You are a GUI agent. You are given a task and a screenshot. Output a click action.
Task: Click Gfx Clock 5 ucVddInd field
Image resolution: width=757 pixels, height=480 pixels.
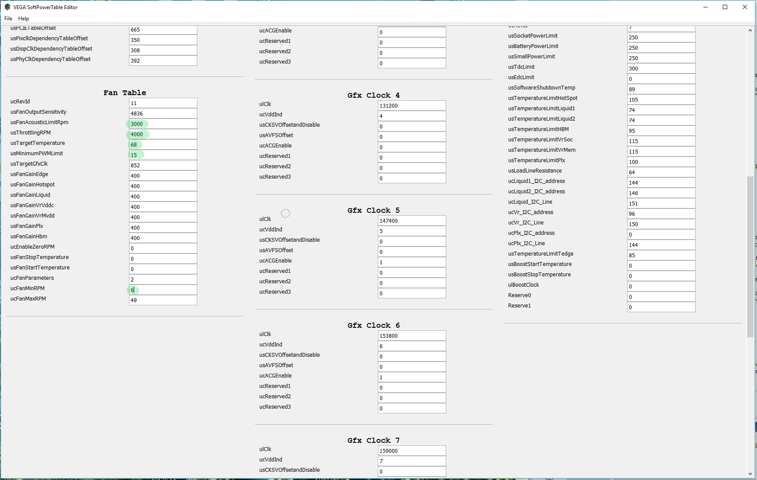[412, 231]
